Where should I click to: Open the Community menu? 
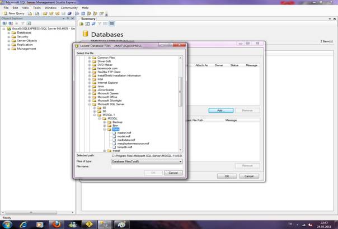(69, 8)
